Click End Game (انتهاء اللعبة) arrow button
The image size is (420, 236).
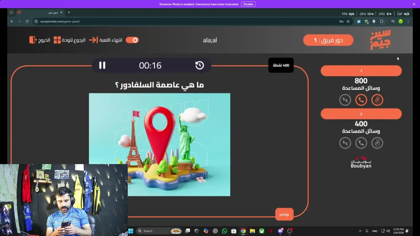[x=93, y=40]
